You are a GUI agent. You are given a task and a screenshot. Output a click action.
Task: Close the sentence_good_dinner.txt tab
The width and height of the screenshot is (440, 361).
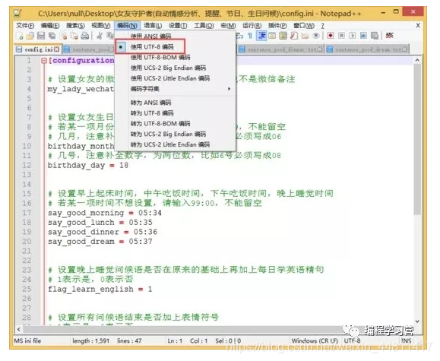319,49
